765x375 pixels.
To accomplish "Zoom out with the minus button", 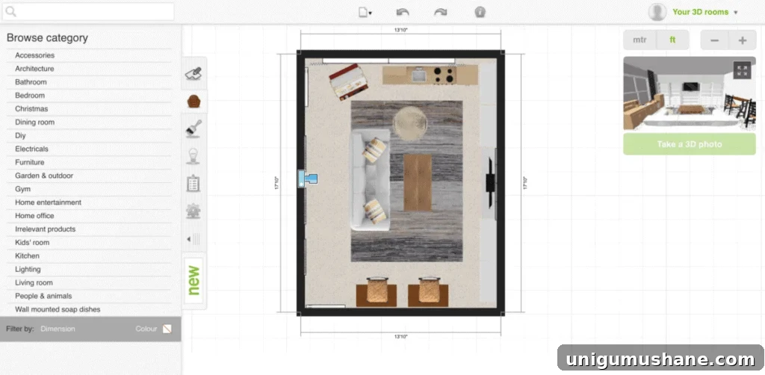I will click(715, 40).
